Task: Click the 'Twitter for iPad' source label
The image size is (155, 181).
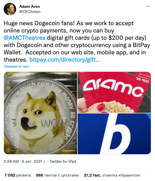Action: click(x=63, y=161)
